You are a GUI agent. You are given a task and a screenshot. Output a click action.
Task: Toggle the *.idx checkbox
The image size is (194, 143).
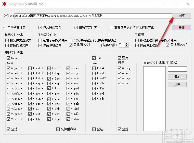[30, 119]
